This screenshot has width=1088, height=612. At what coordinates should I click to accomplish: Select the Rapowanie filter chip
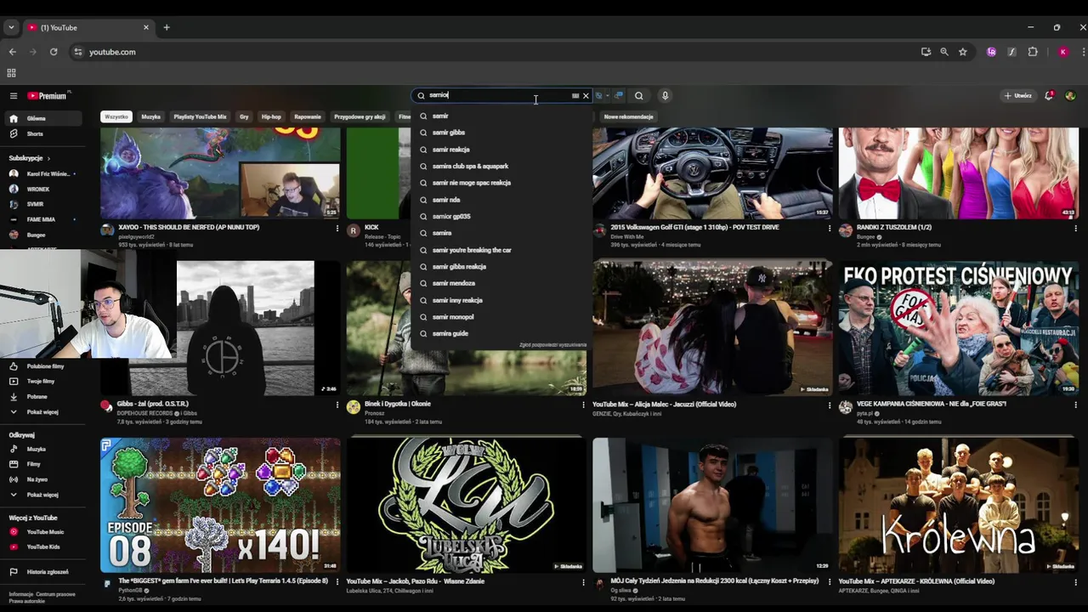click(308, 116)
